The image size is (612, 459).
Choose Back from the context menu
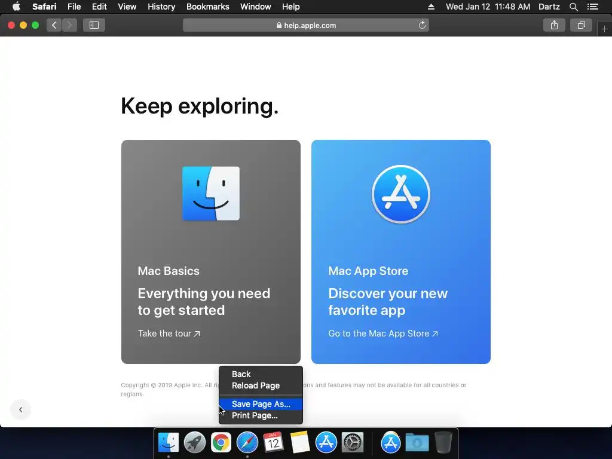point(261,374)
